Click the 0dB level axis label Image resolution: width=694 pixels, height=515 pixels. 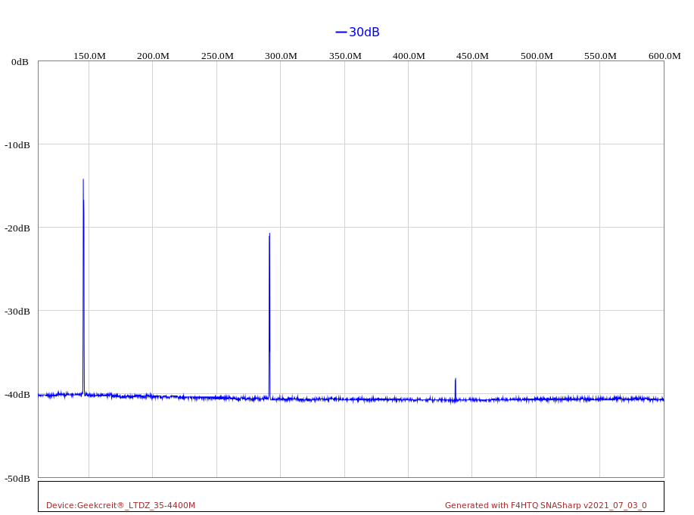click(20, 62)
